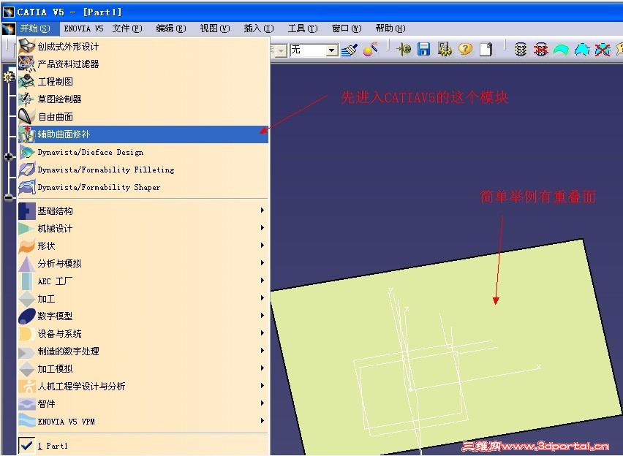This screenshot has height=456, width=623.
Task: Click the 工程制图 drafting icon
Action: (x=27, y=81)
